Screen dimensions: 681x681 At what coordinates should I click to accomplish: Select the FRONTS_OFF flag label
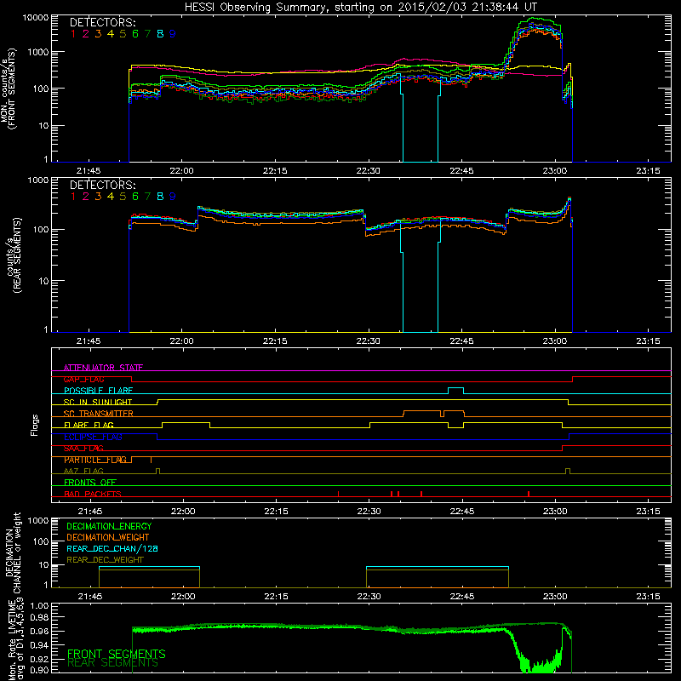90,483
